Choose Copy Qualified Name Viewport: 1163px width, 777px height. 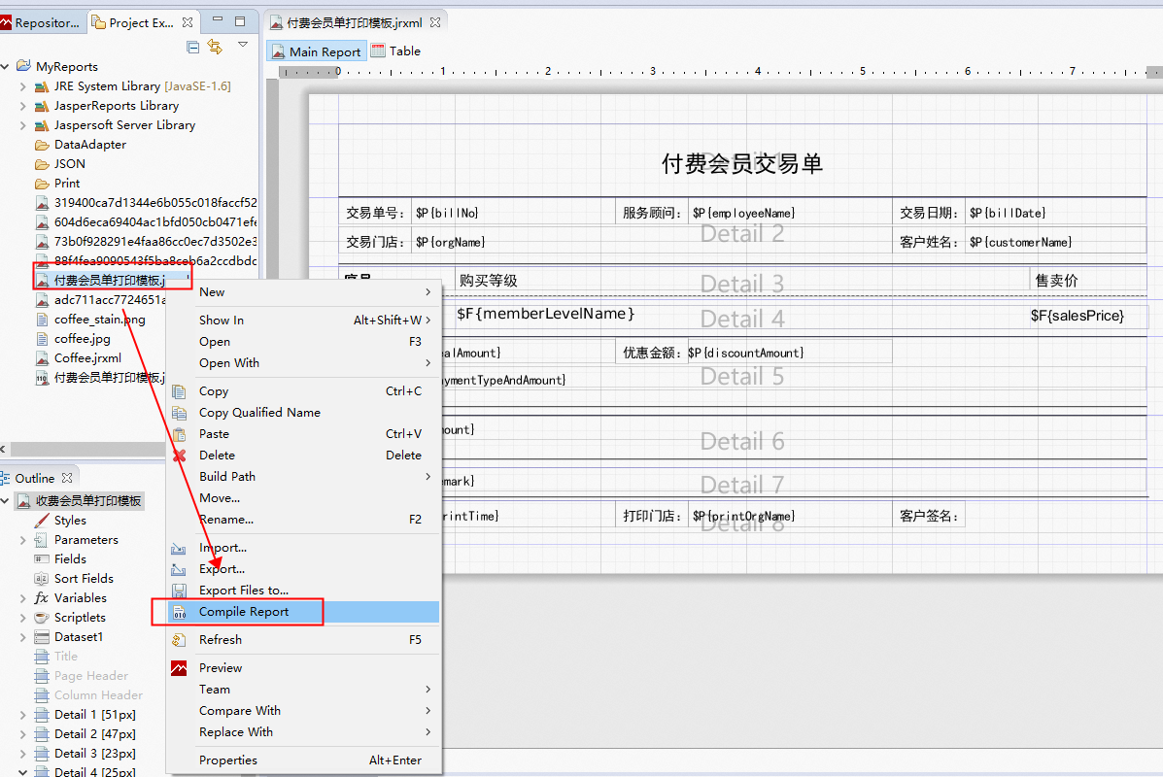point(304,413)
